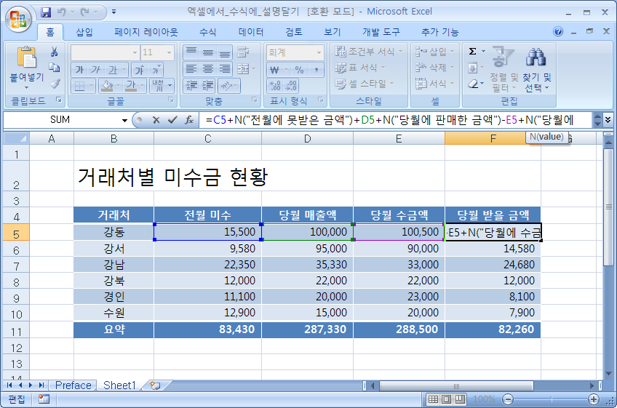This screenshot has width=617, height=408.
Task: Click the fill color bucket
Action: pos(106,85)
